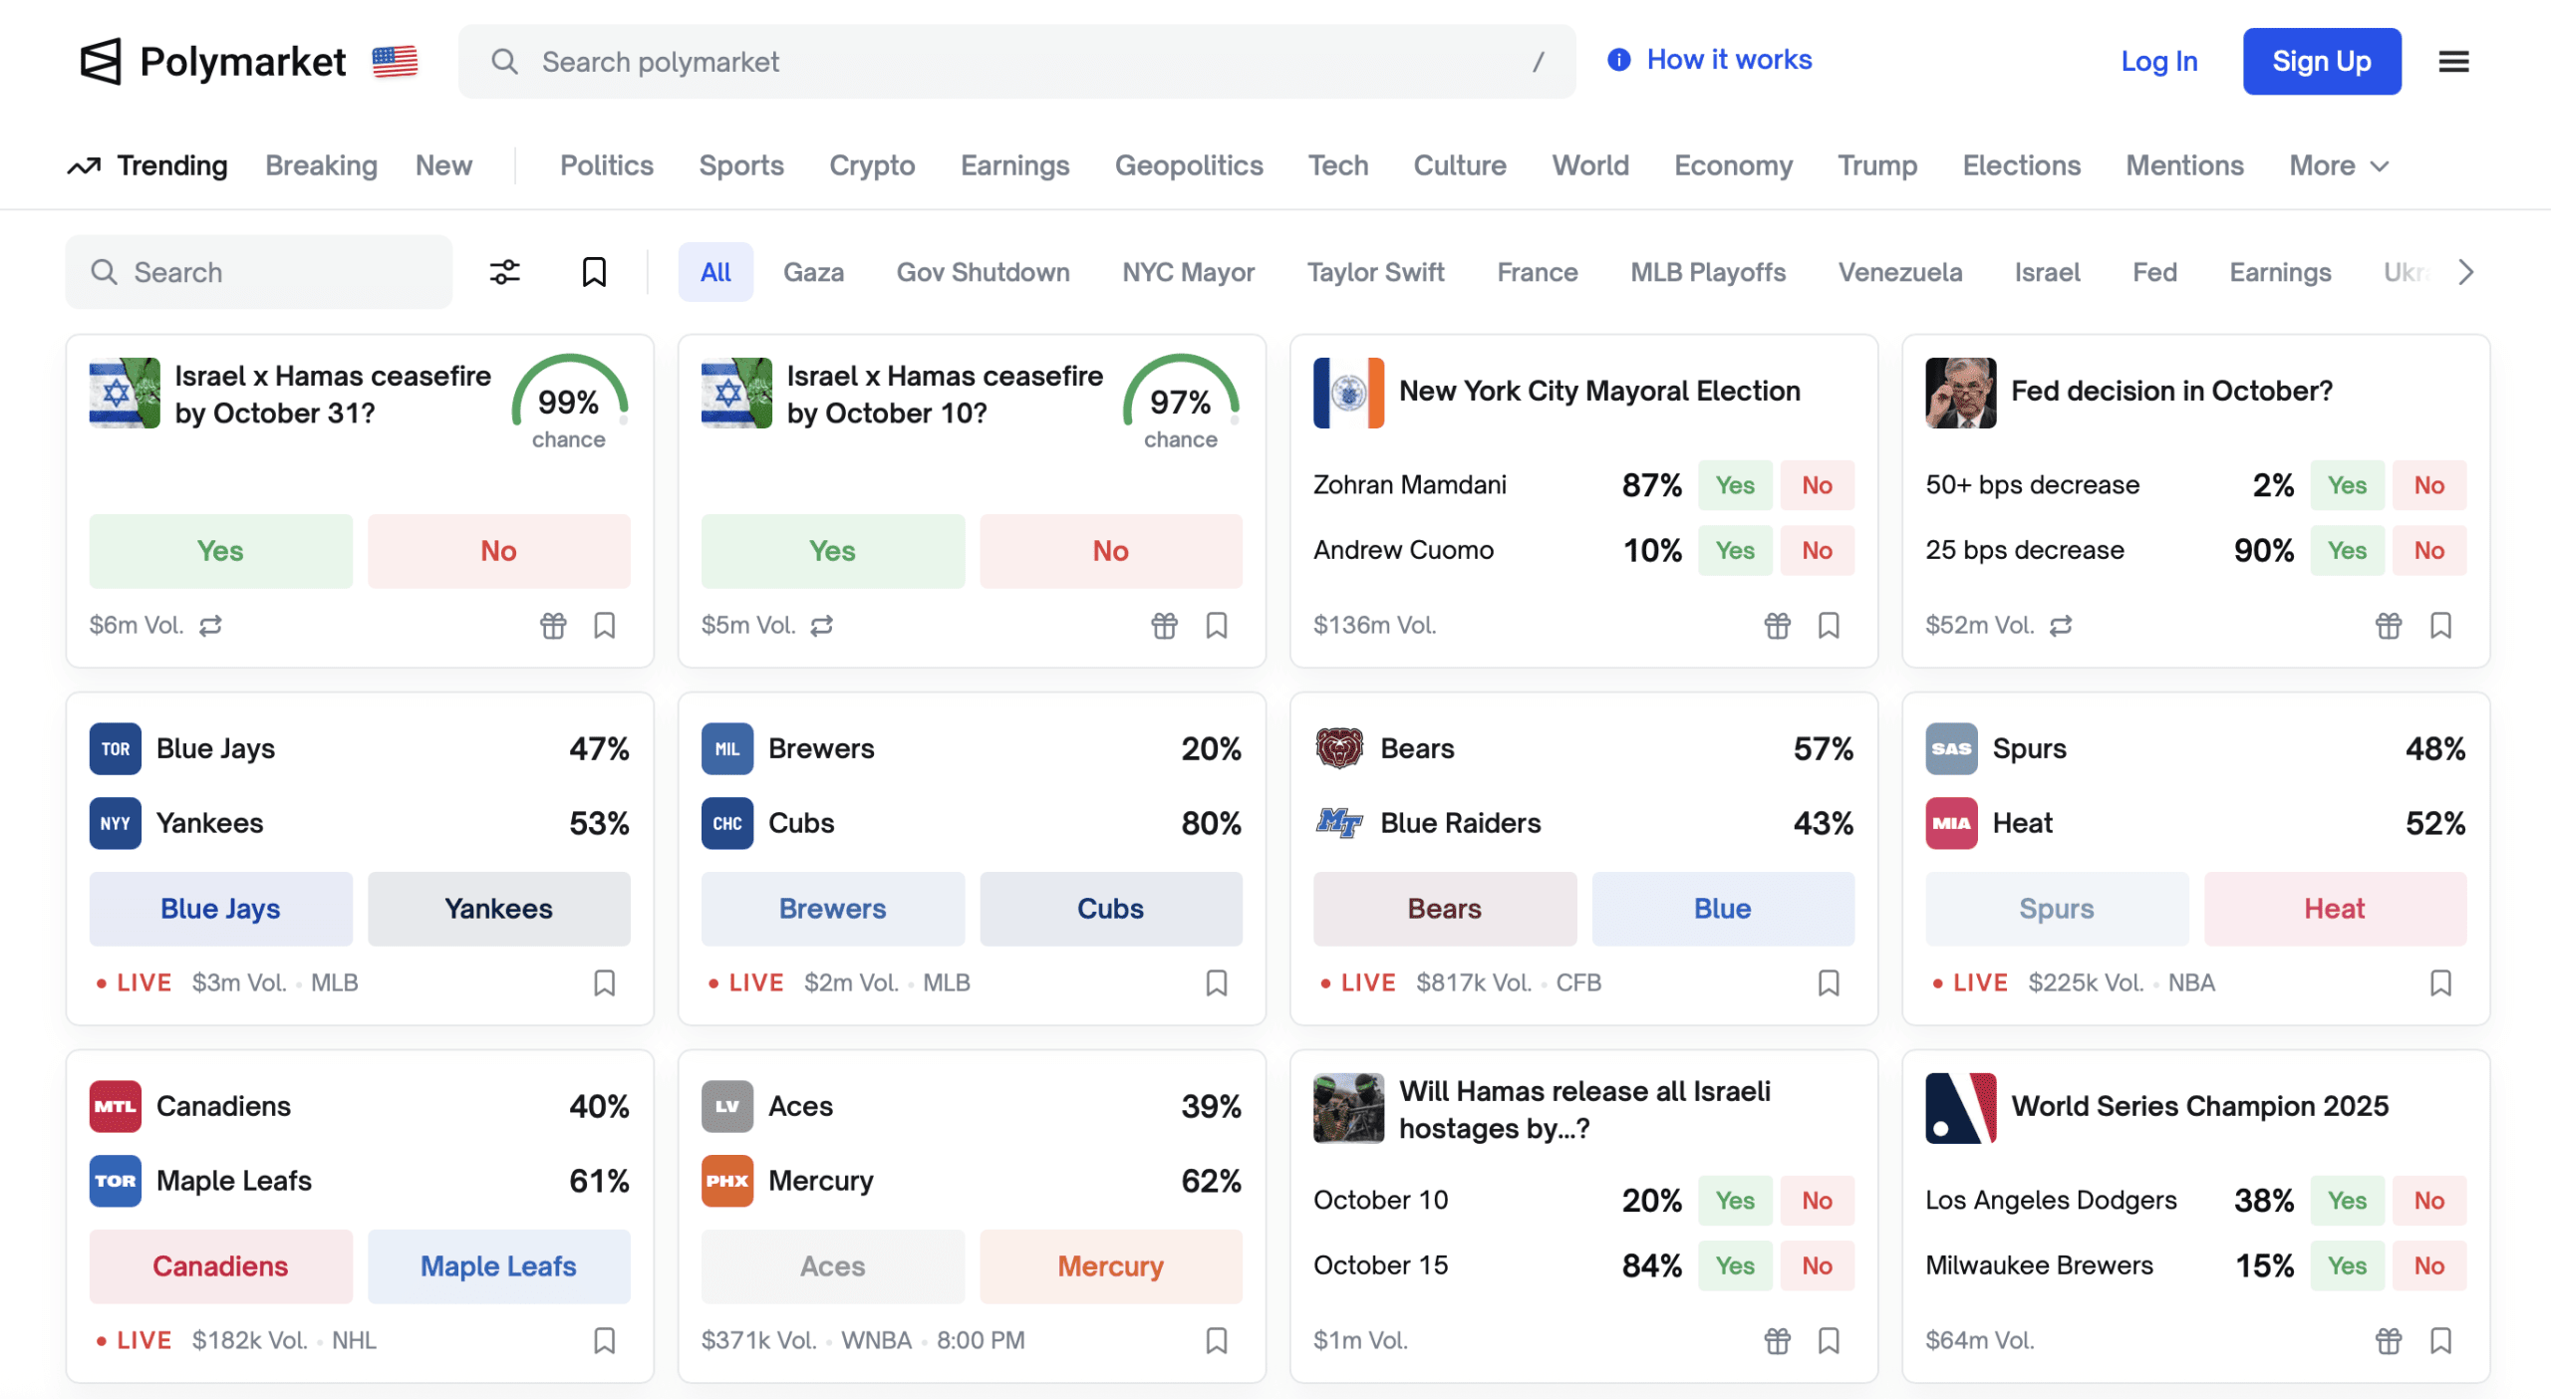Focus the Search polymarket input field

(1016, 62)
